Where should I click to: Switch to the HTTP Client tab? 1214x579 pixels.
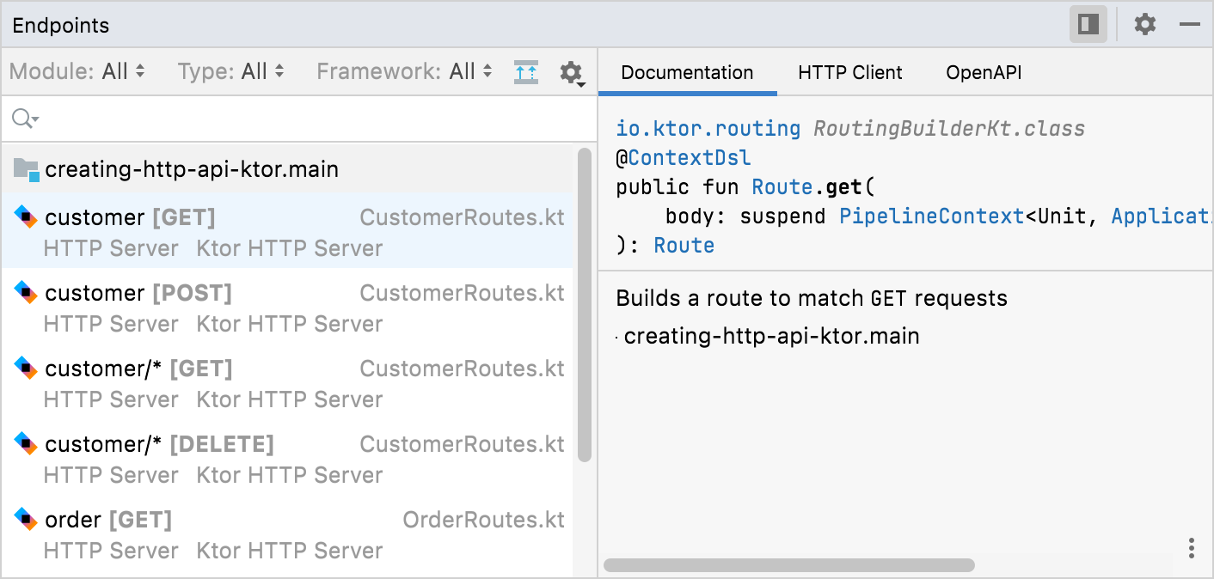(849, 72)
